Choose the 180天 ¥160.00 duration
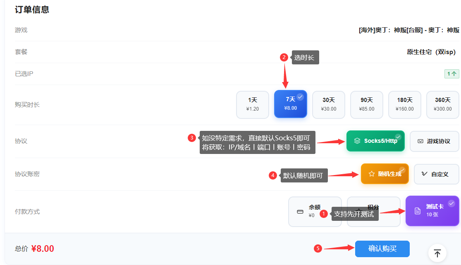 [404, 104]
